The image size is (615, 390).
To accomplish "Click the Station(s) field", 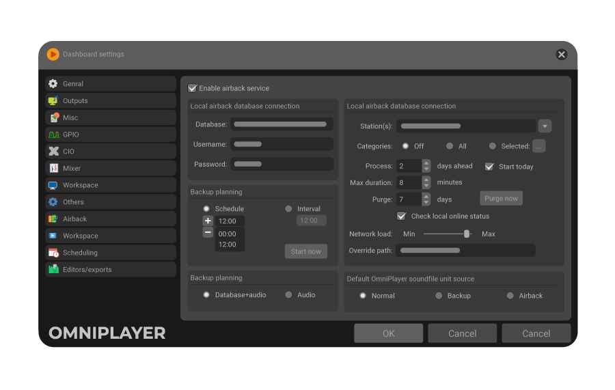I will tap(466, 126).
